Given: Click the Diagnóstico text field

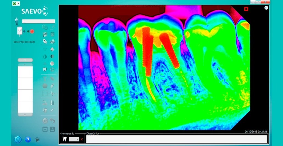Looking at the screenshot, I should pos(177,139).
